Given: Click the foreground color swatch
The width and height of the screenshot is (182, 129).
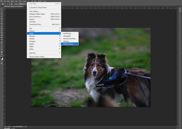Looking at the screenshot, I should [1, 58].
